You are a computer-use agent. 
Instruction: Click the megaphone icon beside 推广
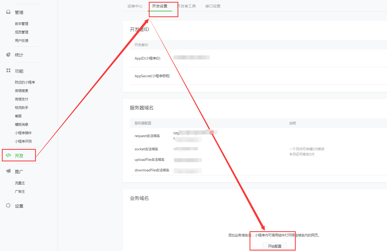click(8, 171)
